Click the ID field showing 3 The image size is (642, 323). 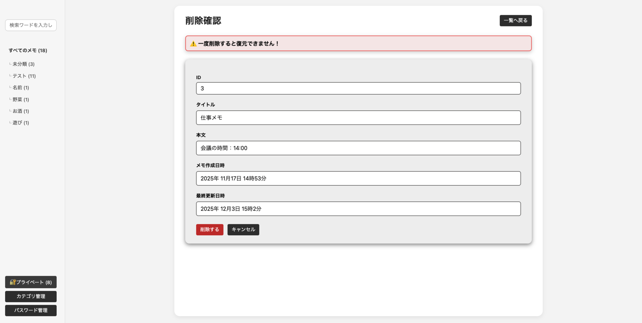(358, 88)
